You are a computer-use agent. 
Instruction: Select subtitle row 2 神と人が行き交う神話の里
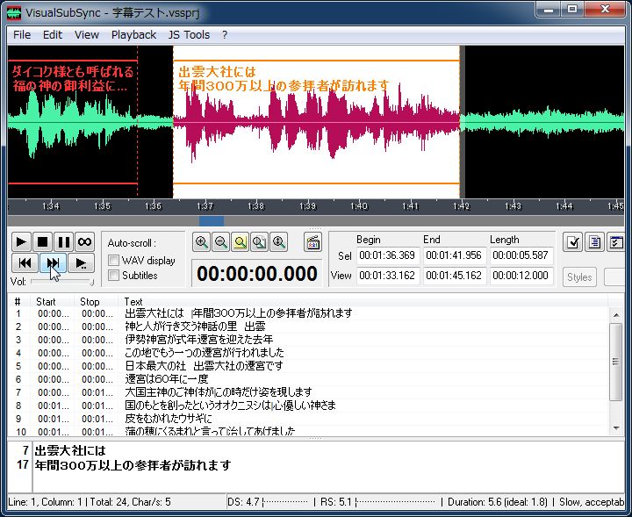click(308, 327)
